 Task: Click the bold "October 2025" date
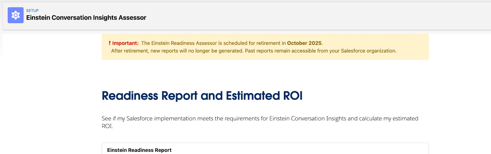click(304, 43)
